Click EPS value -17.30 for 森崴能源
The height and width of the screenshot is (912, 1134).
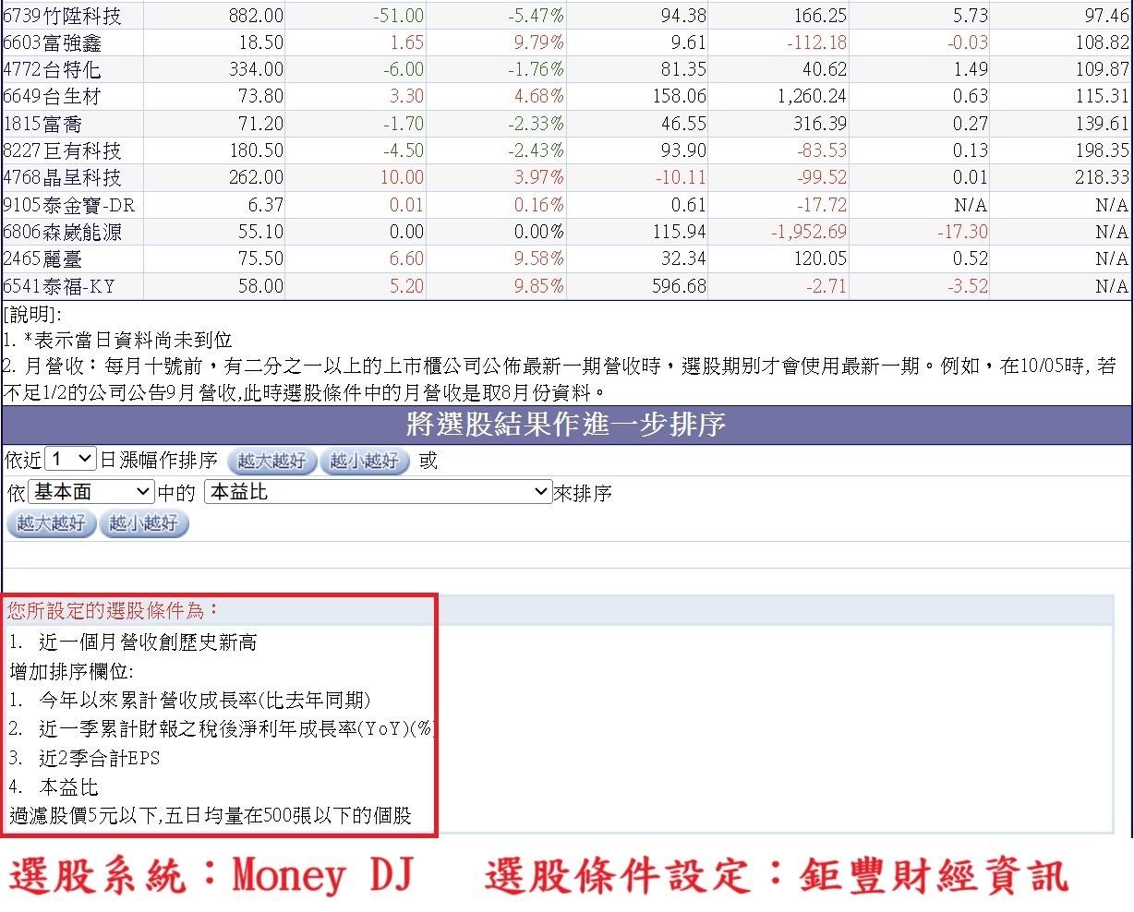[x=962, y=232]
